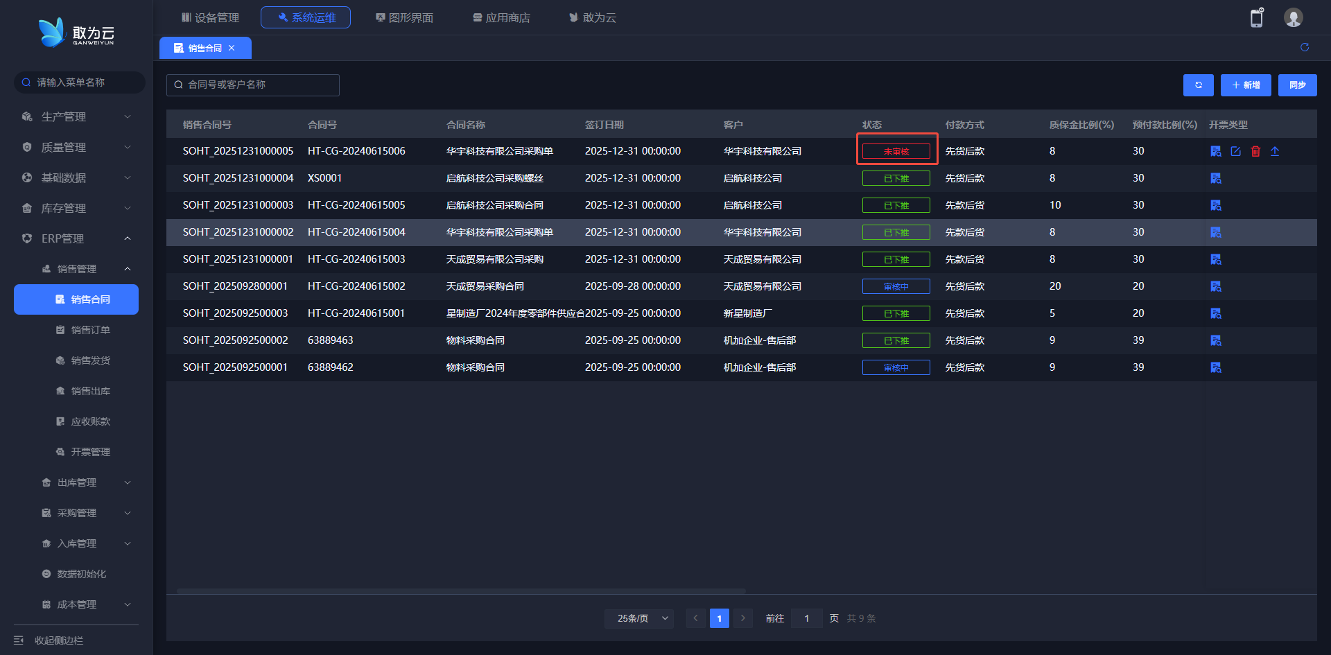Screen dimensions: 1331x655
Task: Open the 应用商店 top navigation tab
Action: (x=501, y=17)
